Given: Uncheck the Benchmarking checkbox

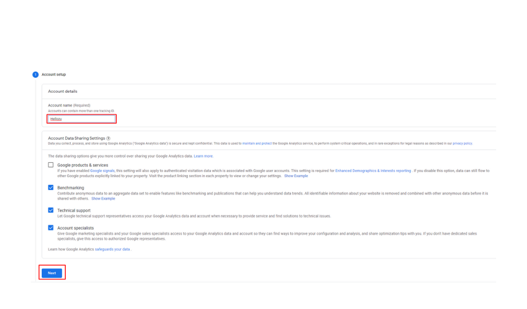Looking at the screenshot, I should coord(51,187).
